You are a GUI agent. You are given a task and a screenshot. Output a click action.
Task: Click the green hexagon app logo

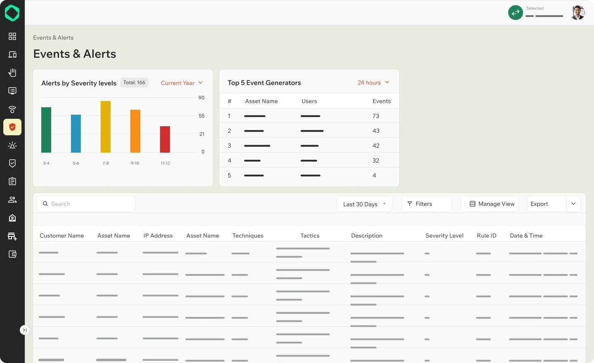point(12,13)
